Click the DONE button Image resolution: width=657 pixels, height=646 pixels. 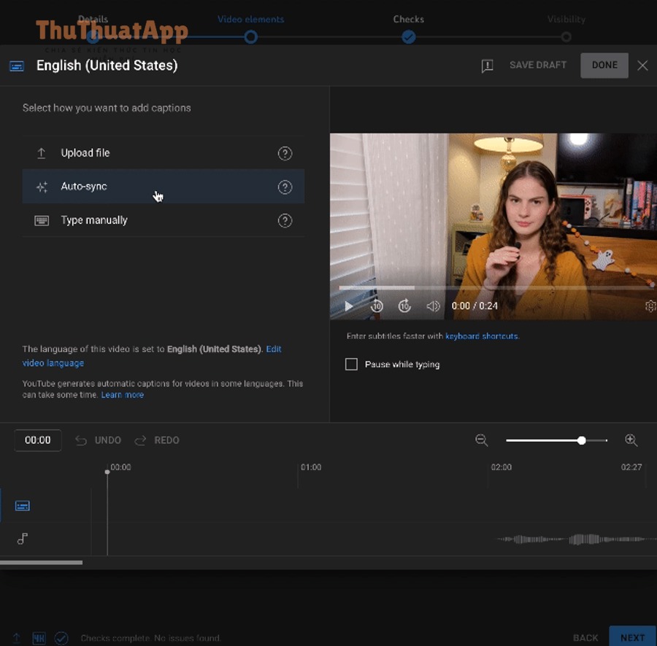[x=604, y=66]
